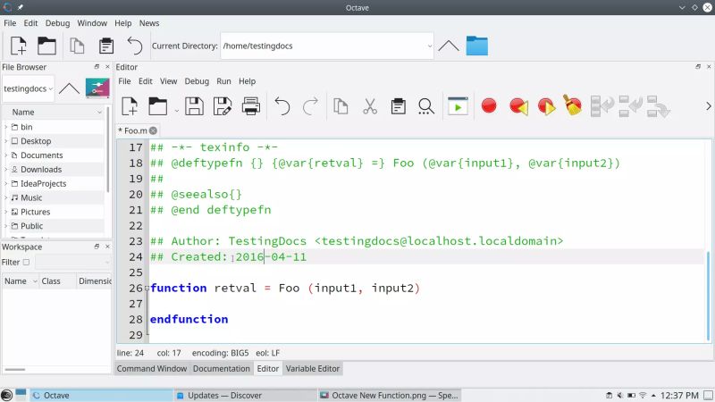Show more Editor toolbar items chevron
715x402 pixels.
(708, 106)
